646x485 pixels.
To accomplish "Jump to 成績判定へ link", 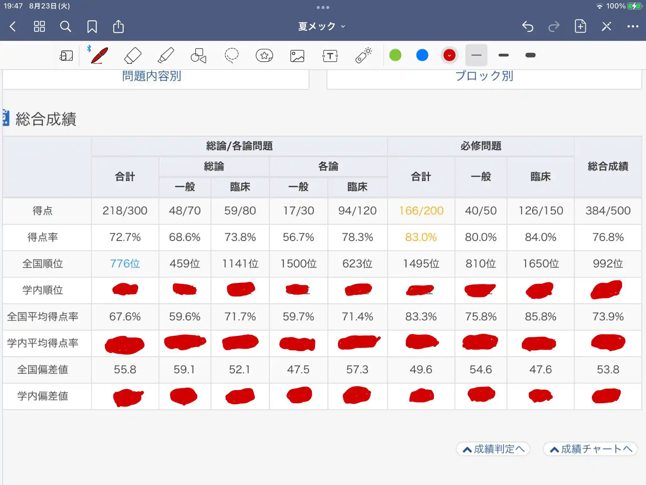I will click(493, 449).
